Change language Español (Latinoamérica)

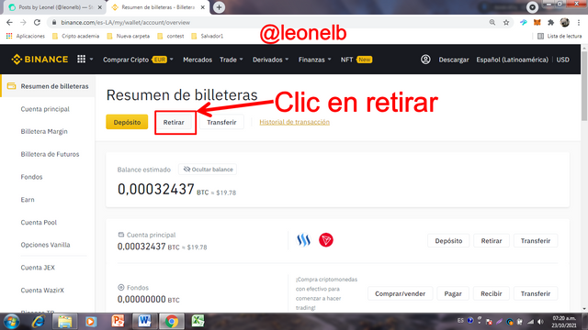point(512,60)
